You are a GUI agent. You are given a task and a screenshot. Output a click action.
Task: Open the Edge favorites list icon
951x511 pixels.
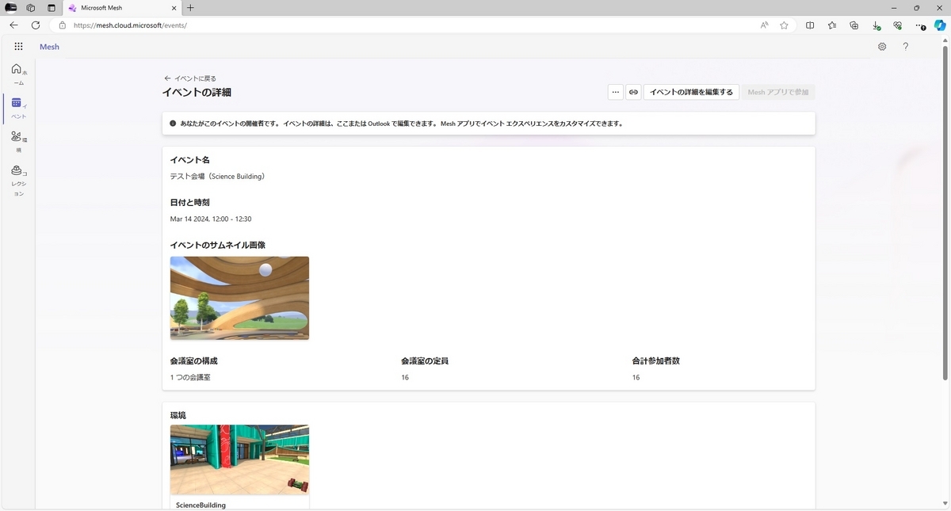(x=832, y=25)
